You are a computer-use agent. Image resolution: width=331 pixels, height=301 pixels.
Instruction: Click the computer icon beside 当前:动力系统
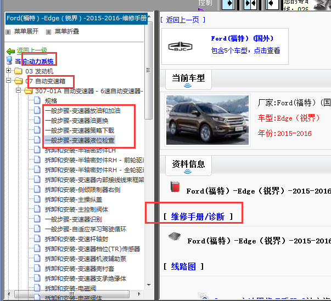(x=9, y=60)
